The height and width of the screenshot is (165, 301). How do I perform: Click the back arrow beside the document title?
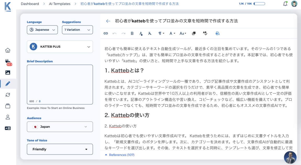pyautogui.click(x=108, y=21)
